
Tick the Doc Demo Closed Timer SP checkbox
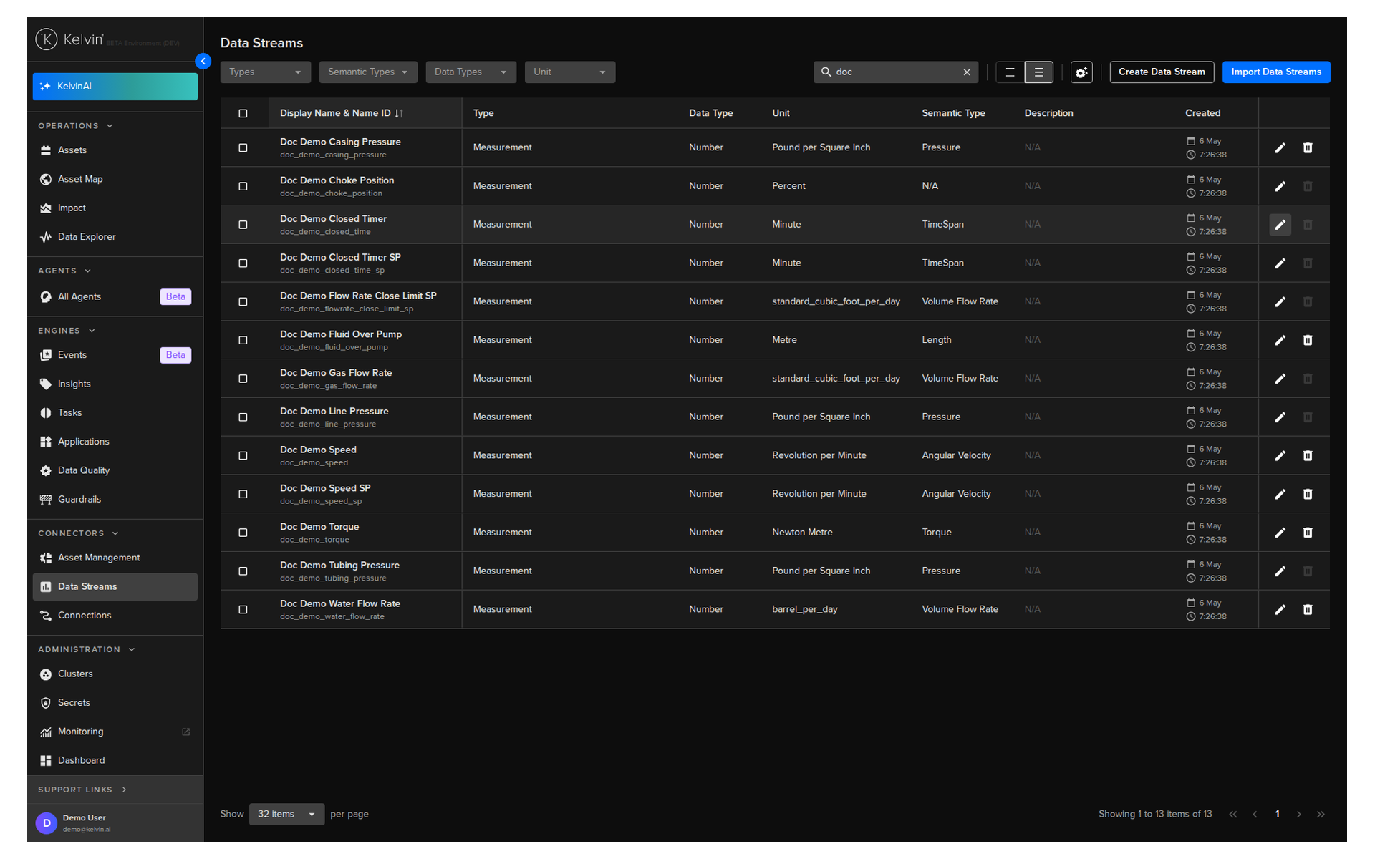point(243,263)
